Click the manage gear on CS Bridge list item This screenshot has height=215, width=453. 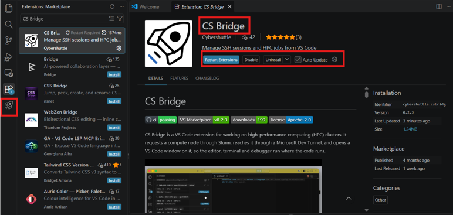tap(119, 48)
